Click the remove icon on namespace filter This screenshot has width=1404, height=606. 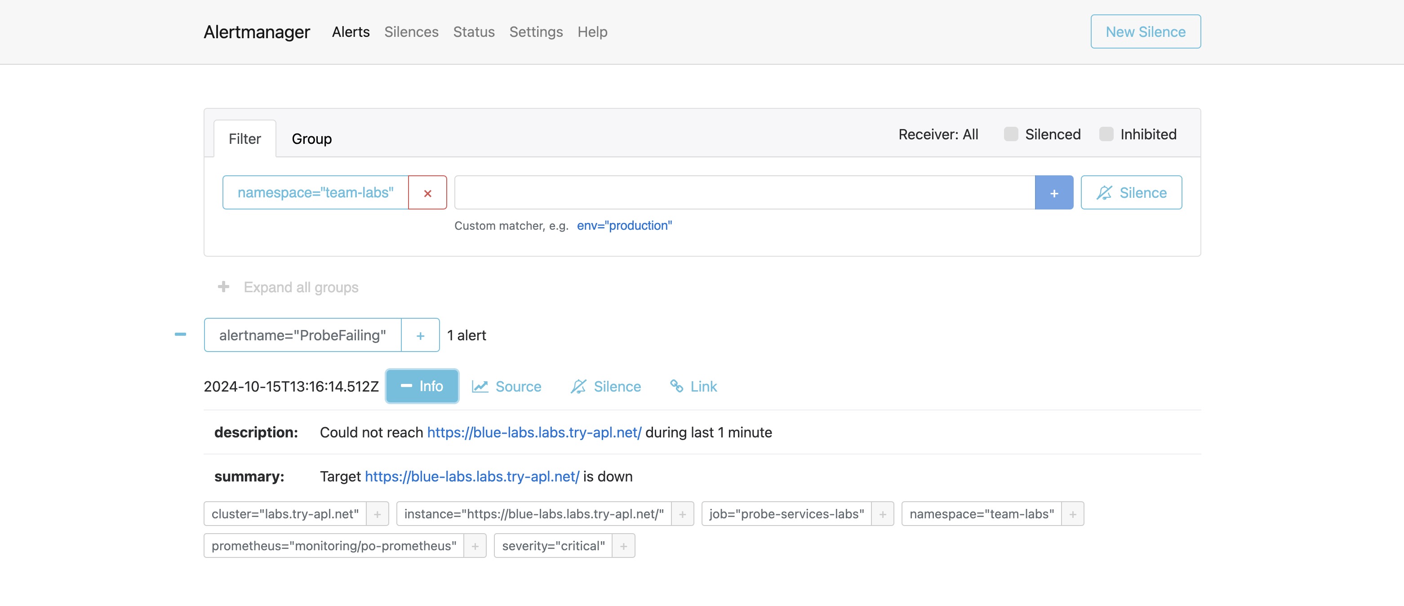point(427,192)
